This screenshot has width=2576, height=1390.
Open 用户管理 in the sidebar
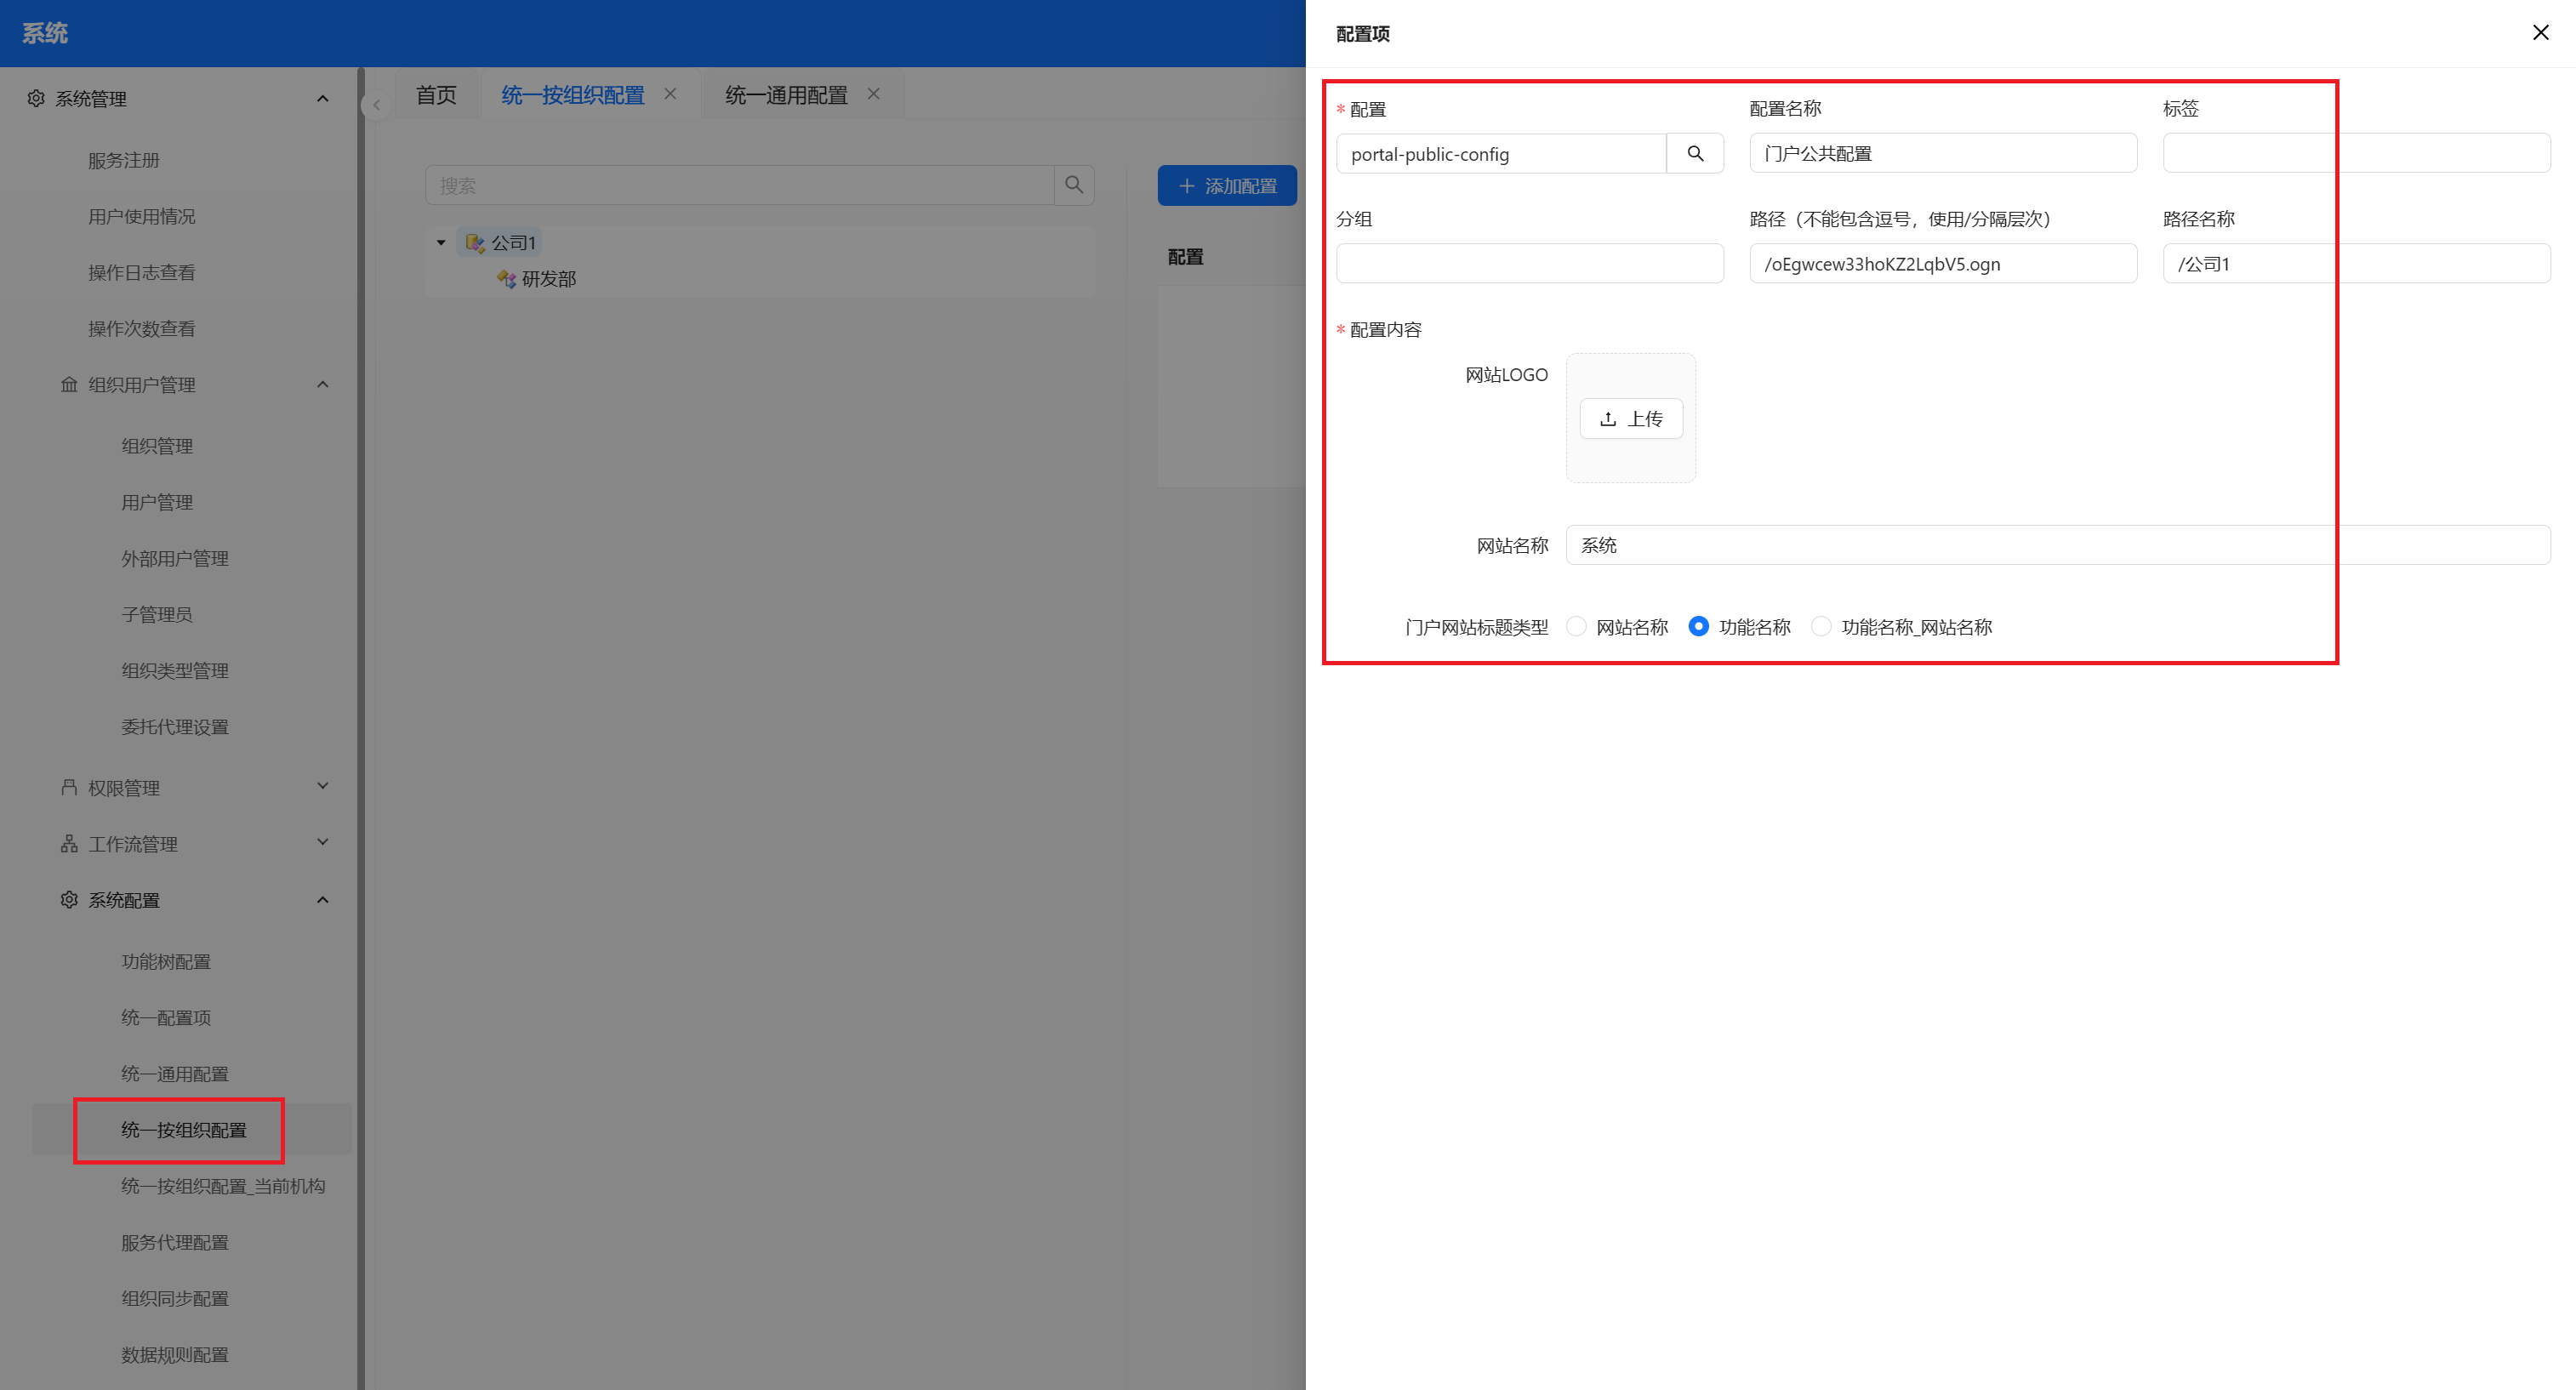[x=157, y=502]
